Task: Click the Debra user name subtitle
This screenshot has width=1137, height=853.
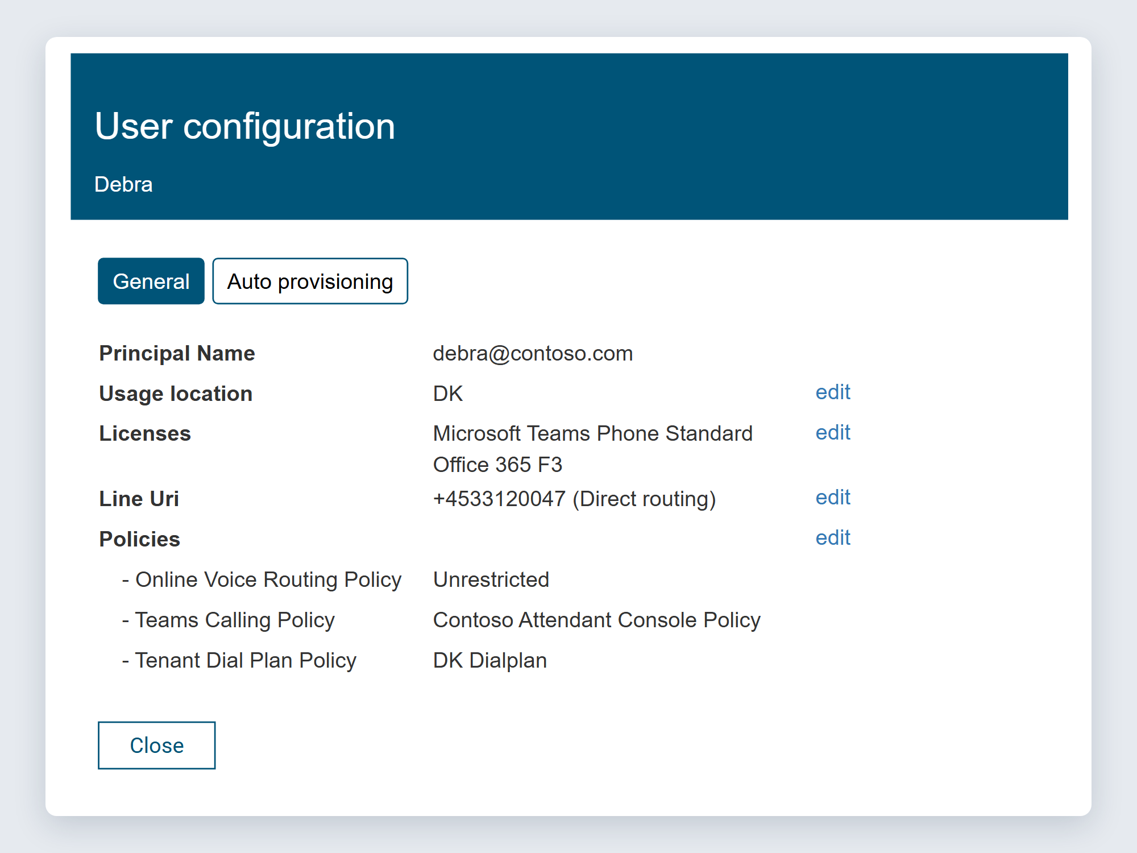Action: coord(123,184)
